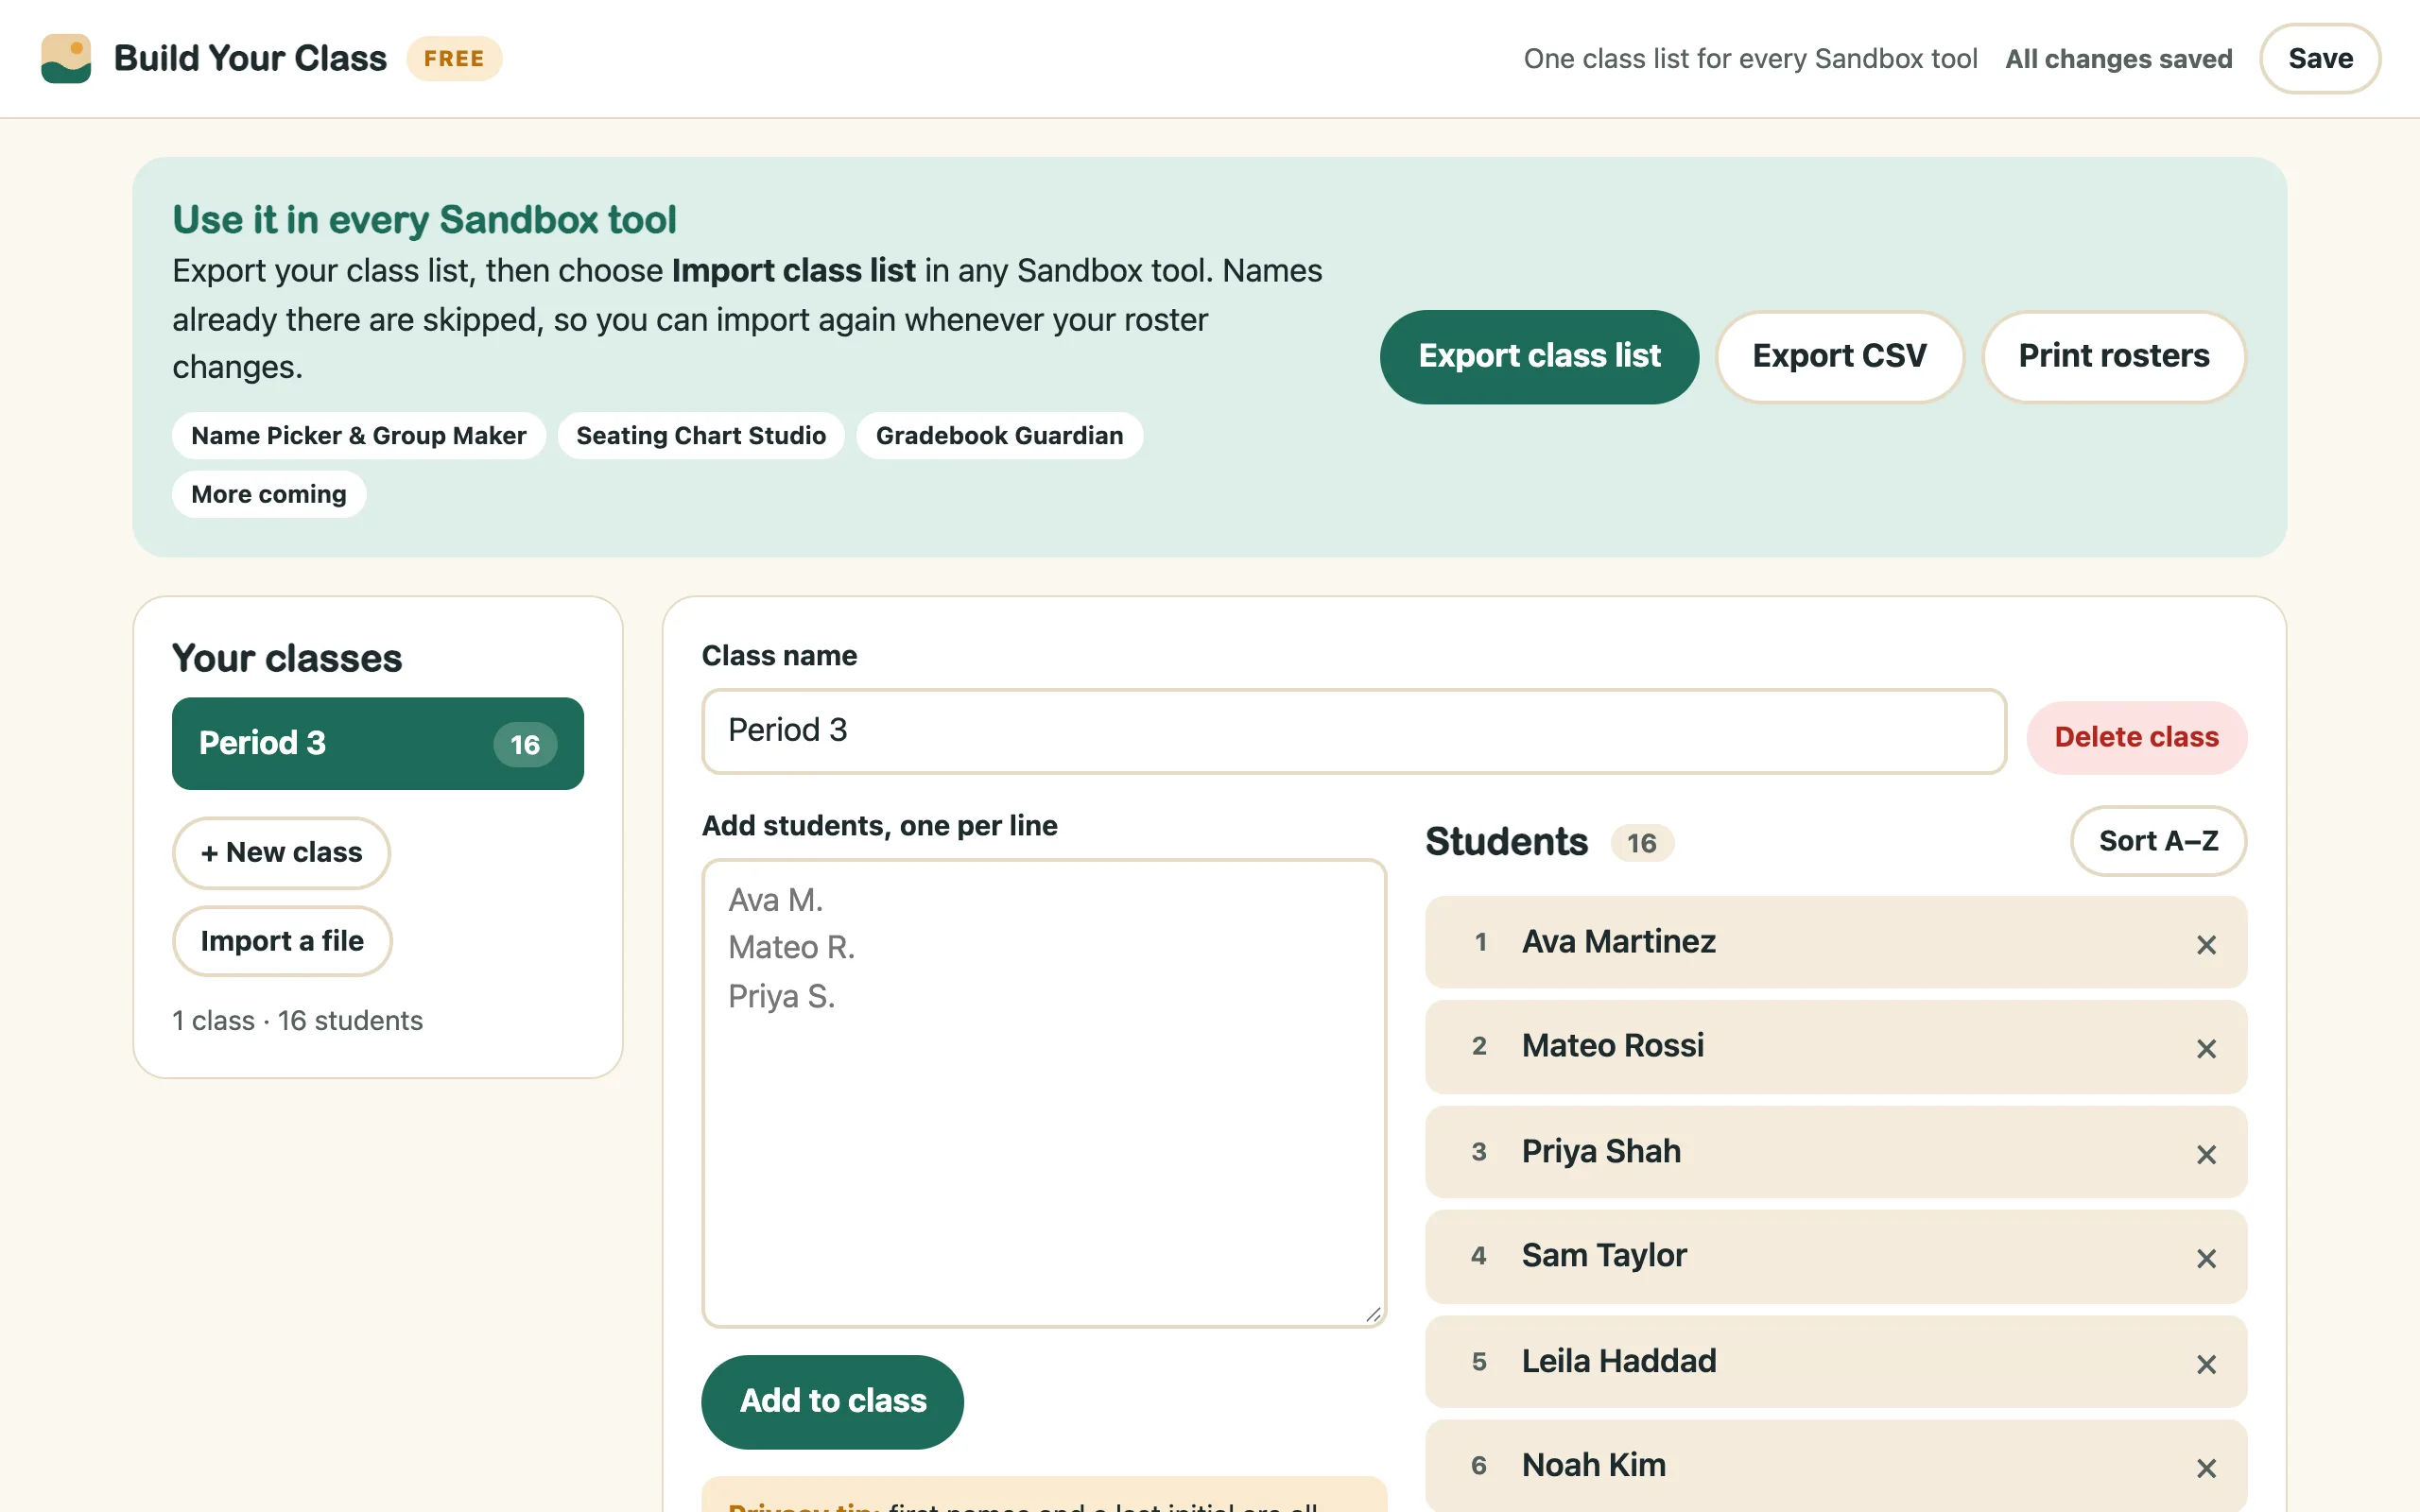Remove Noah Kim with the X icon
This screenshot has width=2420, height=1512.
(x=2206, y=1467)
